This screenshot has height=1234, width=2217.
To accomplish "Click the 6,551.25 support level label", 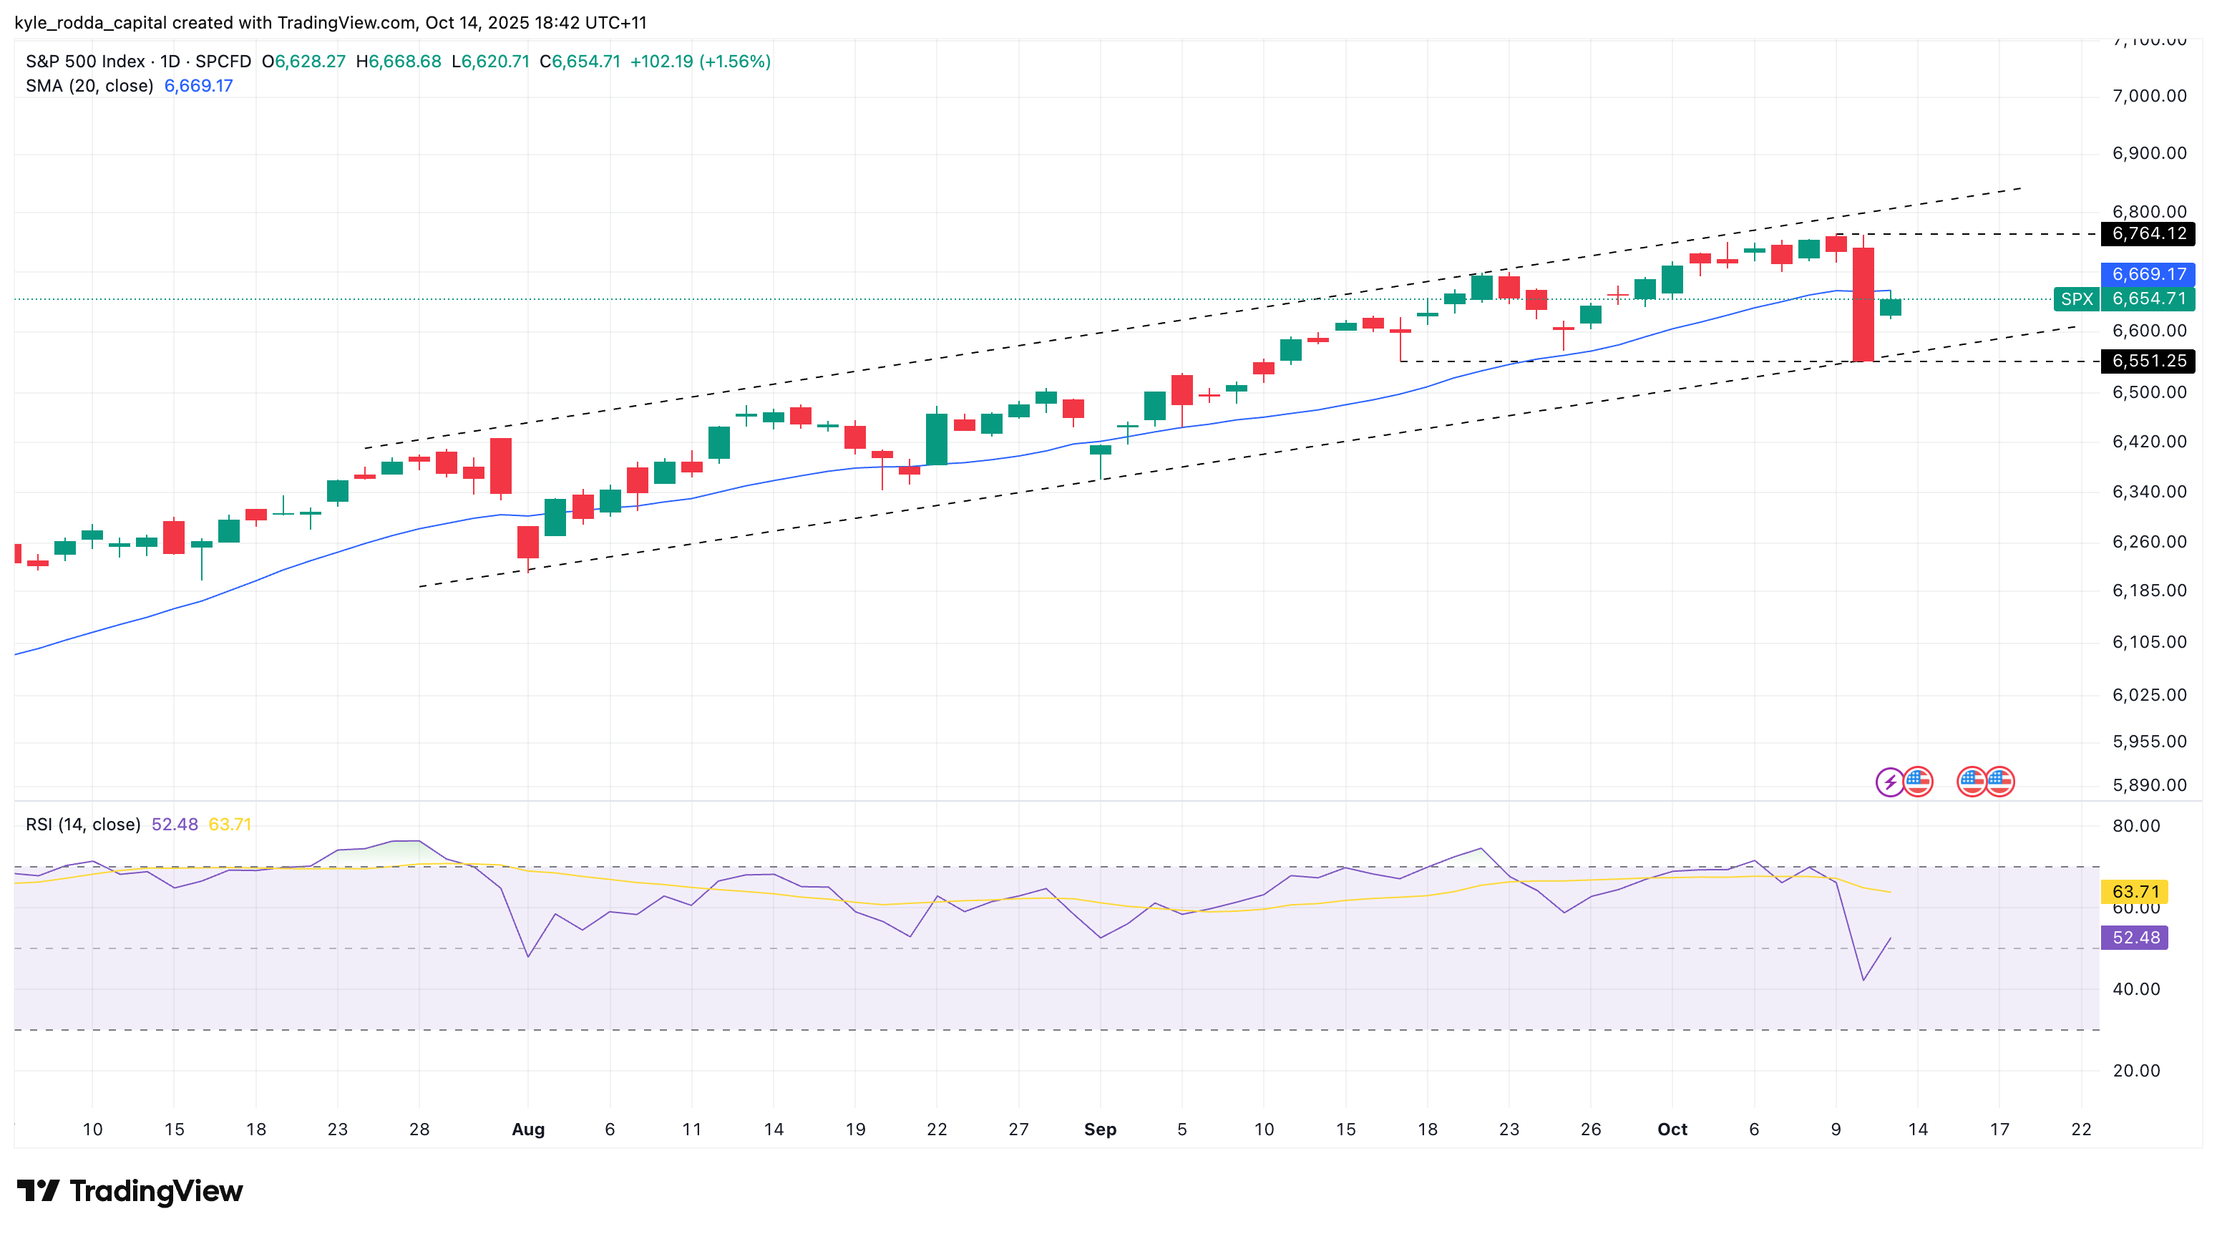I will click(2148, 361).
